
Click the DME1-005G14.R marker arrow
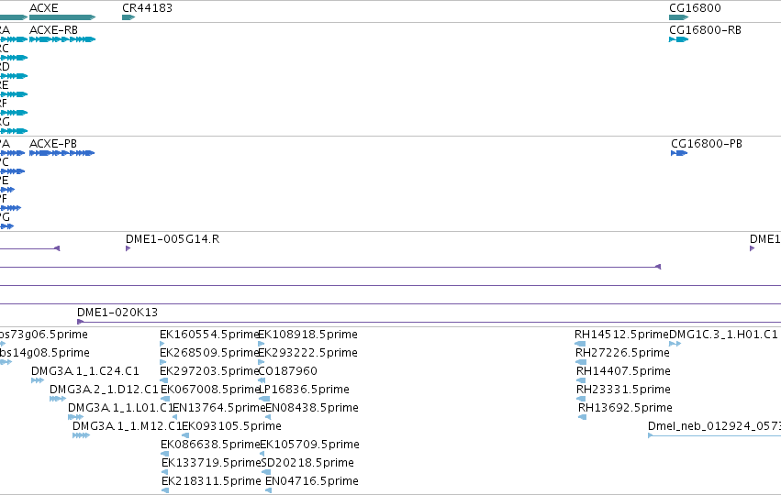coord(128,248)
